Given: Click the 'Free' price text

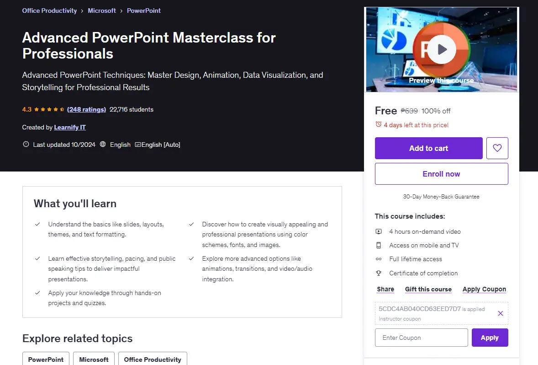Looking at the screenshot, I should [x=385, y=111].
